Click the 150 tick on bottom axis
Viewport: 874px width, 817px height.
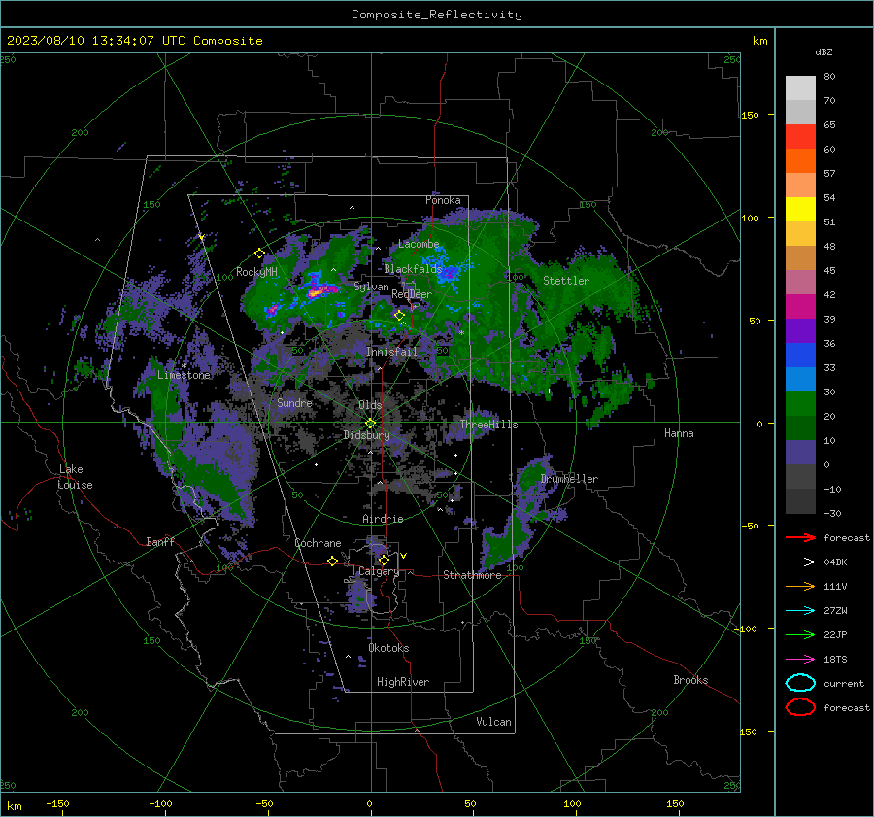click(x=675, y=803)
